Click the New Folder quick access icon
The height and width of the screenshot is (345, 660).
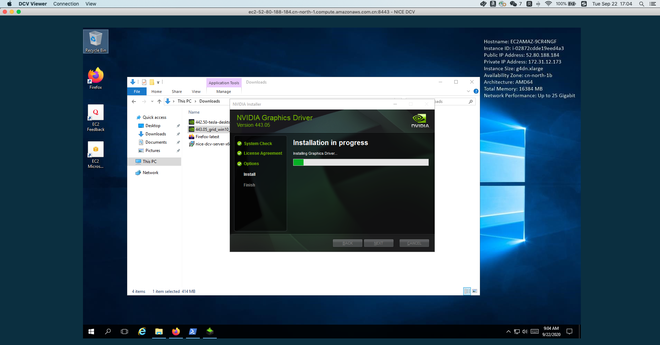point(152,82)
